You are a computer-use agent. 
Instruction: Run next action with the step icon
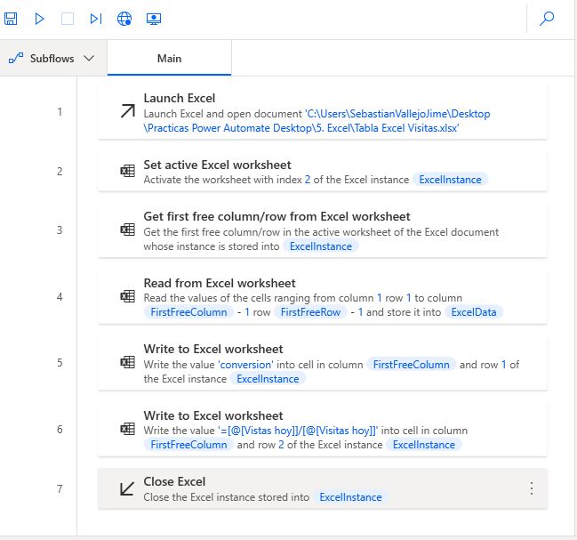pos(96,19)
